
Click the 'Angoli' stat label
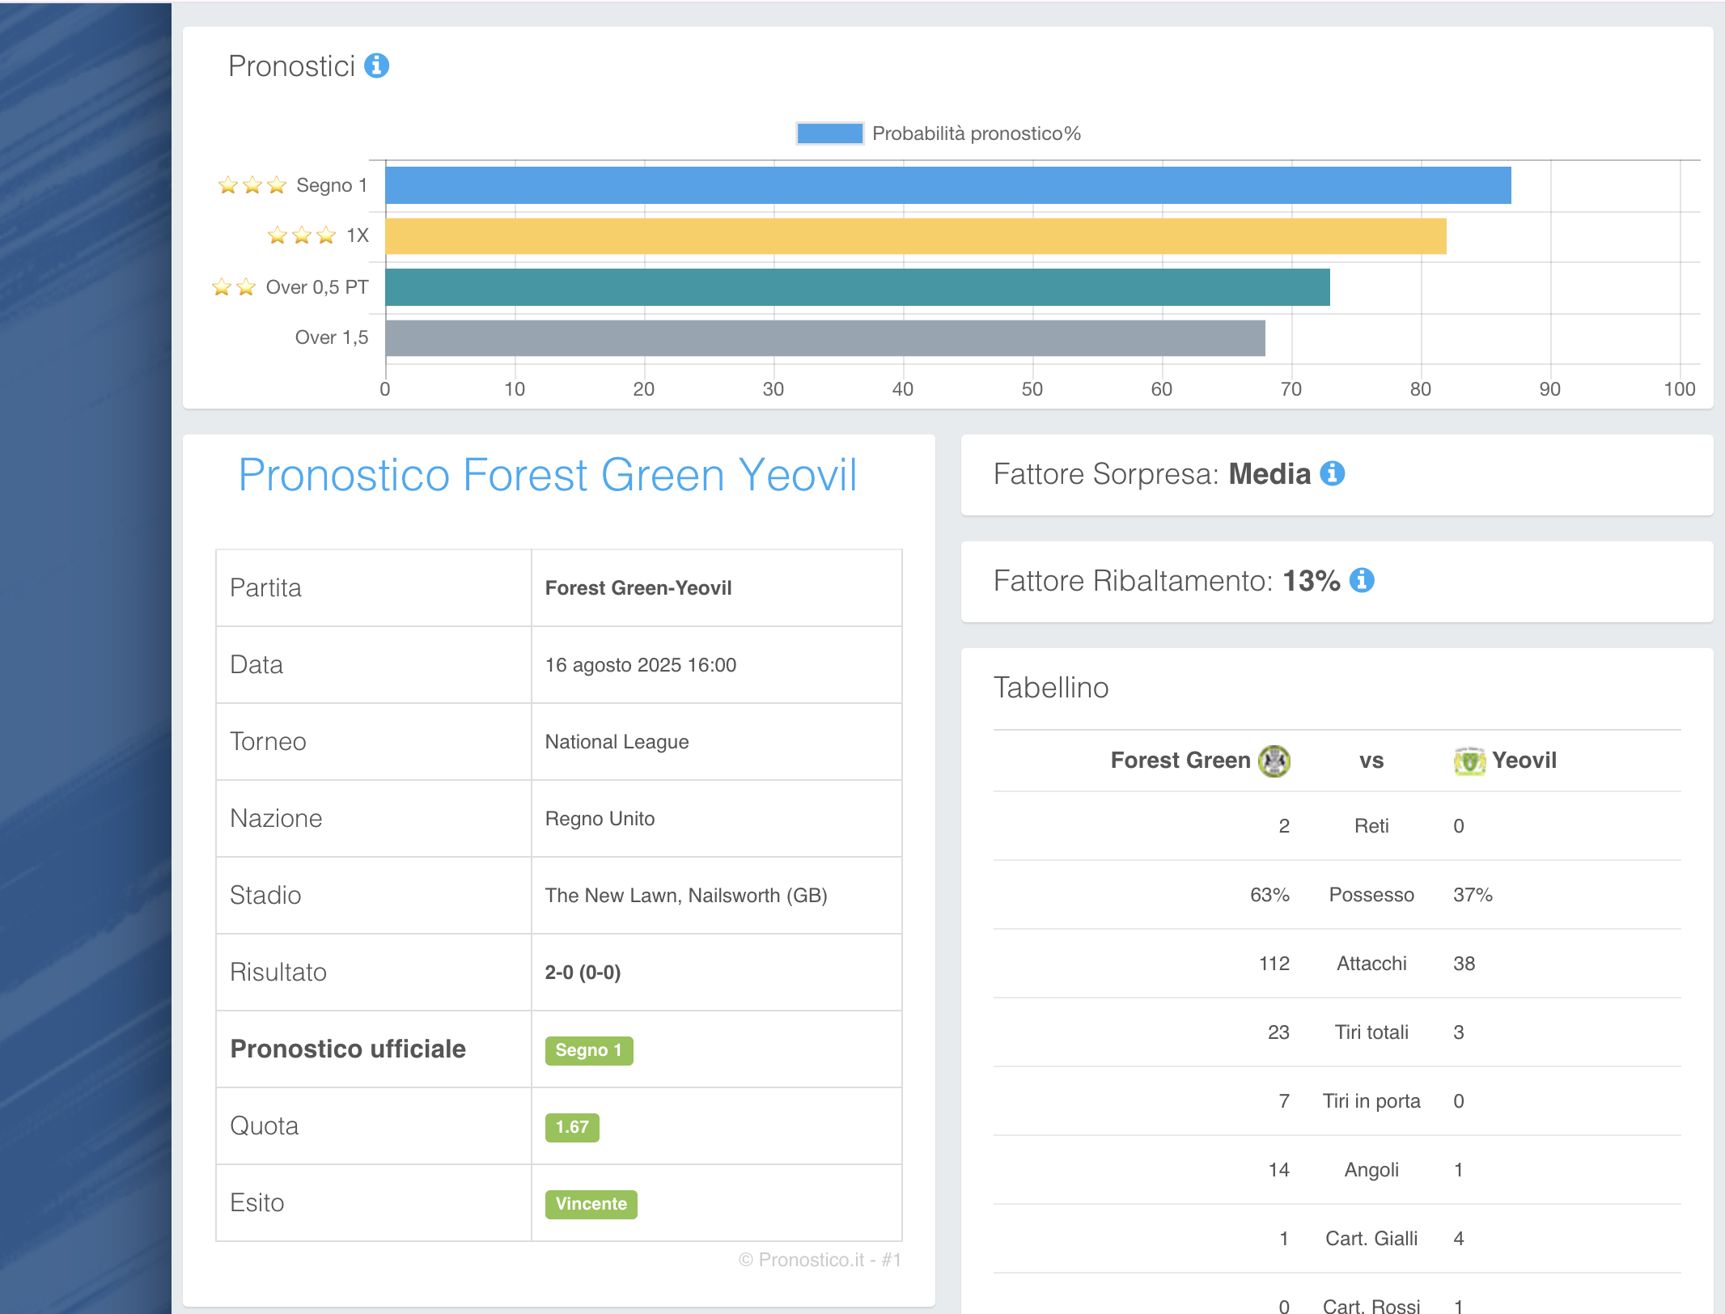click(x=1371, y=1170)
